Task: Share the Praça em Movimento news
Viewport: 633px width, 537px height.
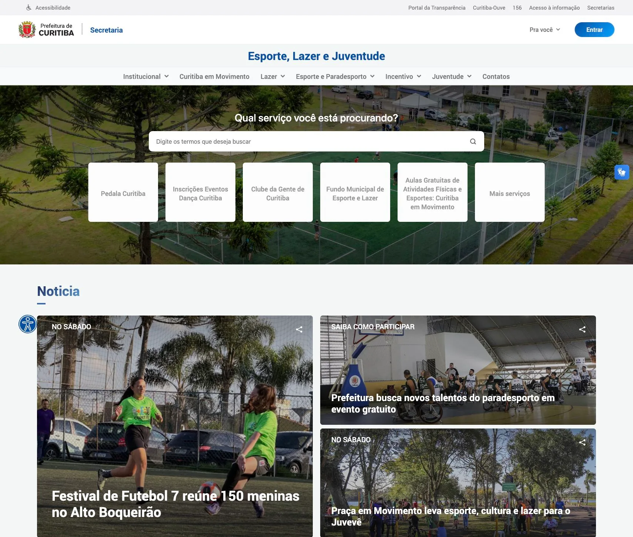Action: click(582, 442)
